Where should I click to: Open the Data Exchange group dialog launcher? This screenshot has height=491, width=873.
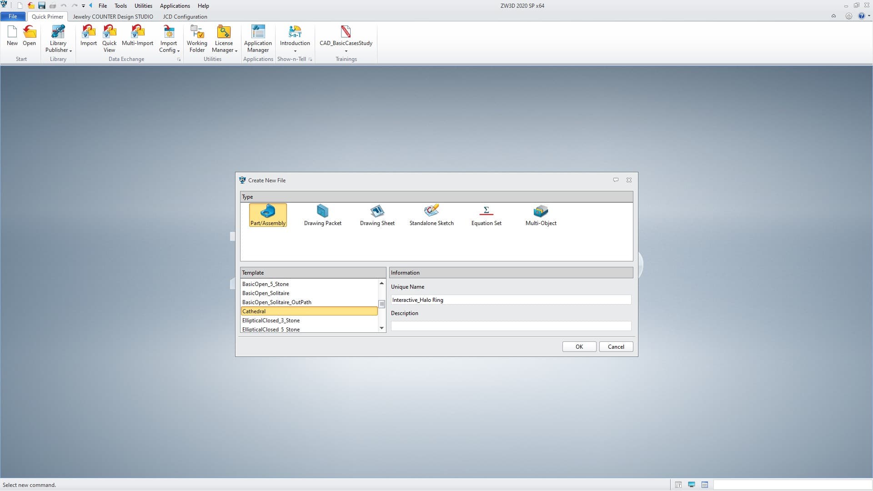pos(179,60)
